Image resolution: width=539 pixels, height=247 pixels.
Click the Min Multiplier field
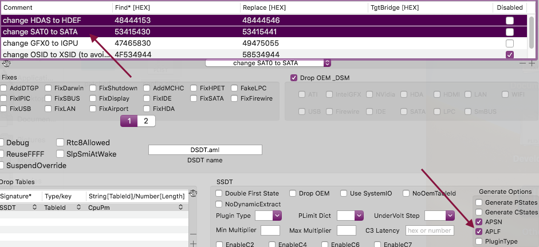(270, 230)
